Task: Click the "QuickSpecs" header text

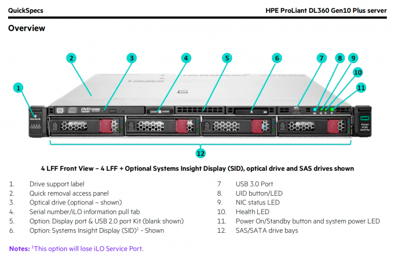Action: pyautogui.click(x=25, y=10)
